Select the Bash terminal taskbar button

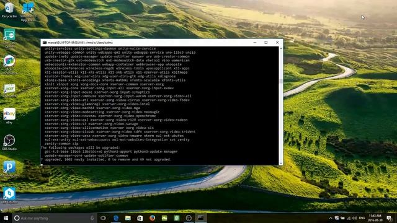(201, 218)
